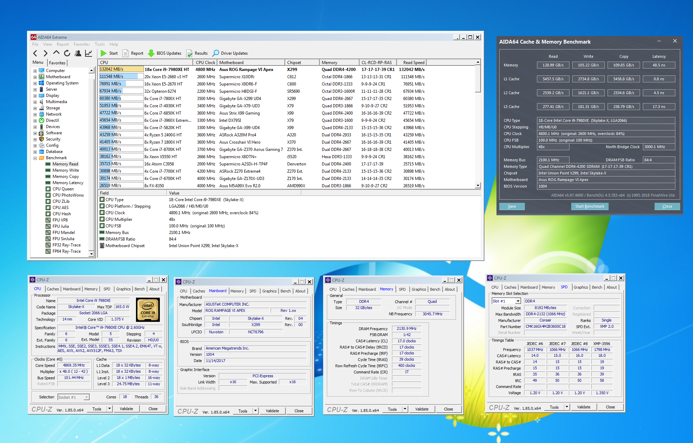Switch to the Caches tab in the CPU-Z Memory window
The width and height of the screenshot is (693, 443).
348,289
